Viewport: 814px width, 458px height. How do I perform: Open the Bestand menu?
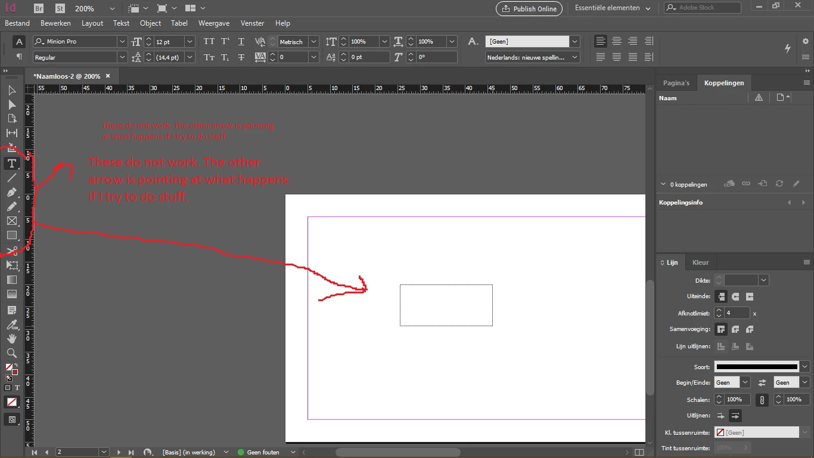coord(17,23)
